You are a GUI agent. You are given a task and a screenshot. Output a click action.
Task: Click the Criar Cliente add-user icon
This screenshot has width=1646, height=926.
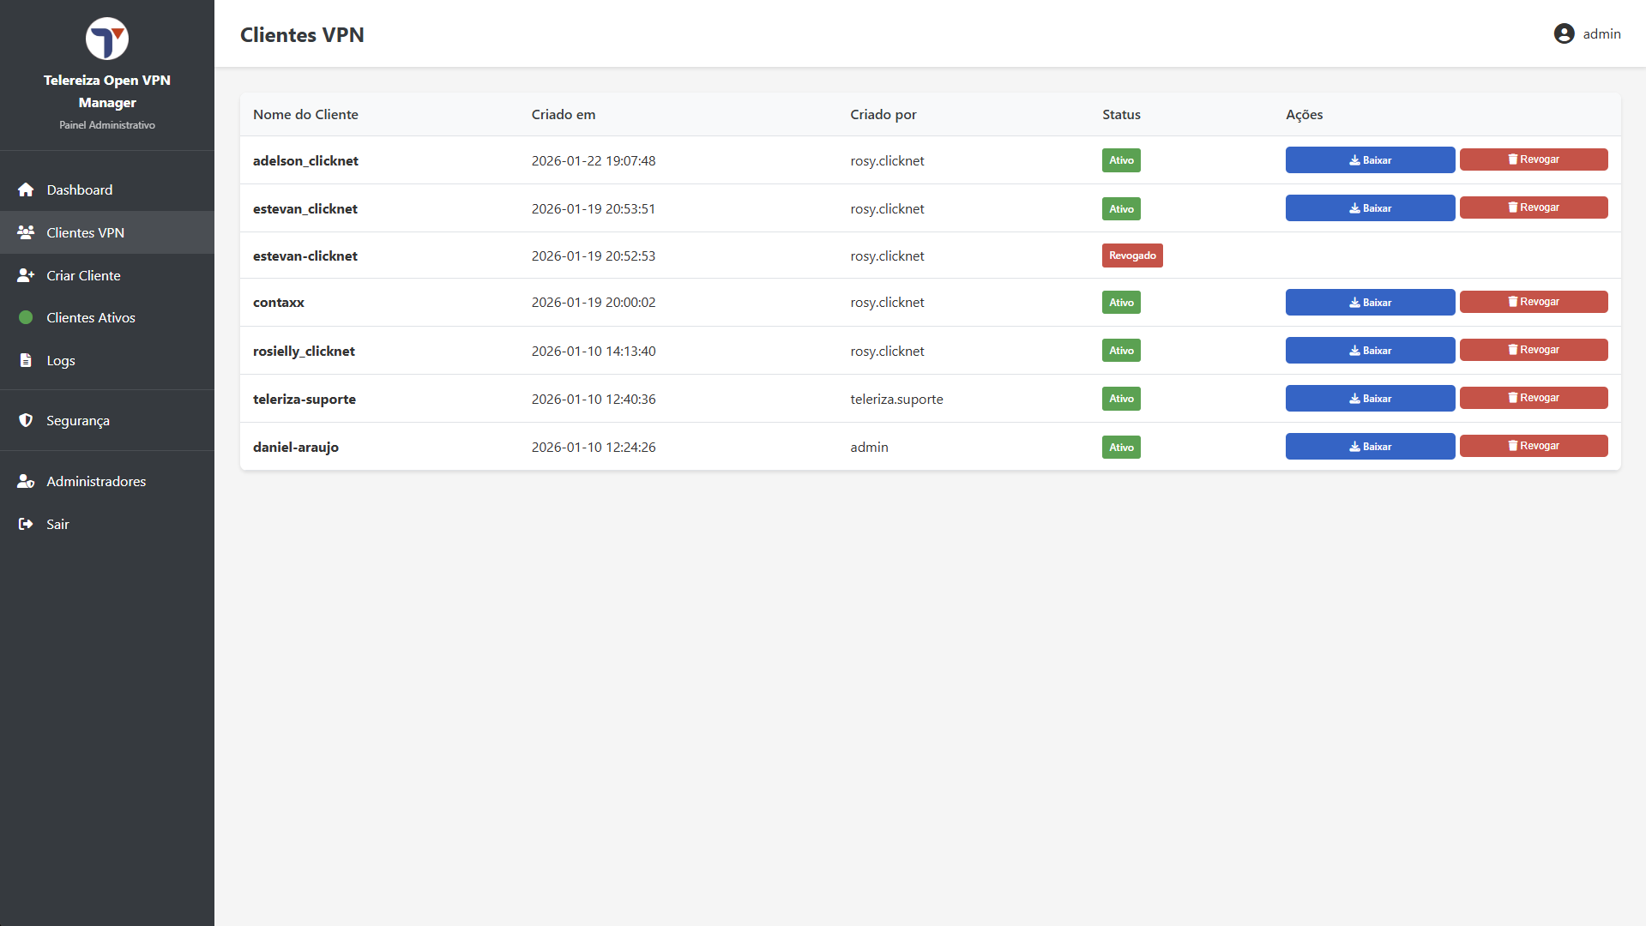pos(26,275)
